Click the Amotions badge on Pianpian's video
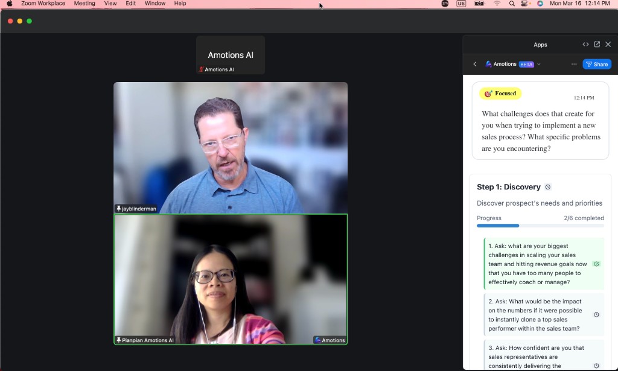This screenshot has width=618, height=371. pyautogui.click(x=330, y=340)
